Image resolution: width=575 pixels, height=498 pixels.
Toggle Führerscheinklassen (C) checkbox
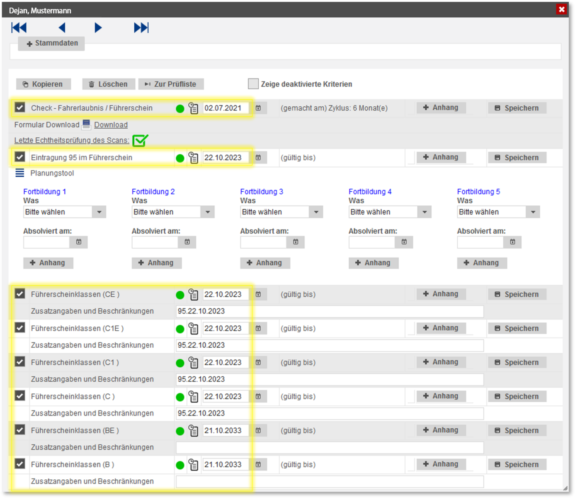20,396
